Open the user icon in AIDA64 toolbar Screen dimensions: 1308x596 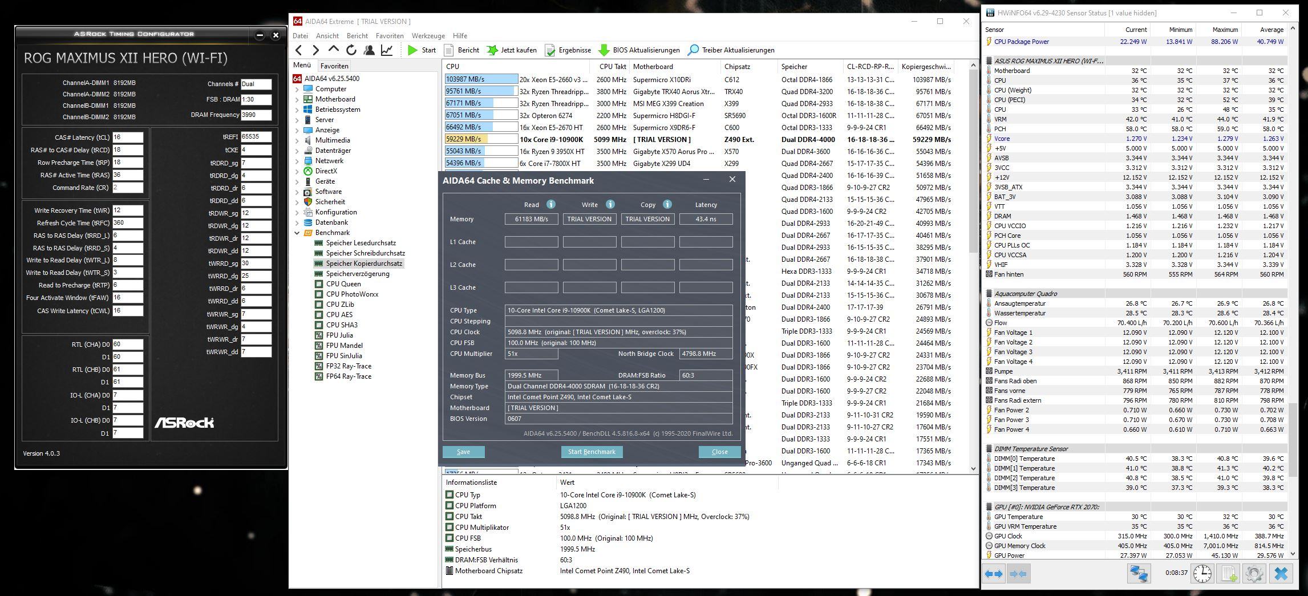[369, 50]
